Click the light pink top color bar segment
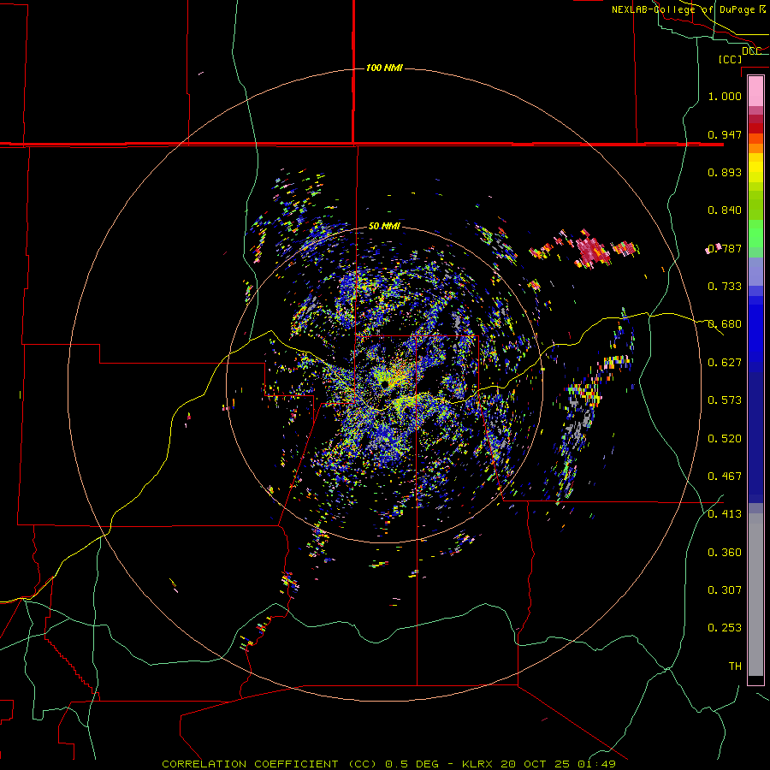The width and height of the screenshot is (770, 770). [x=755, y=91]
